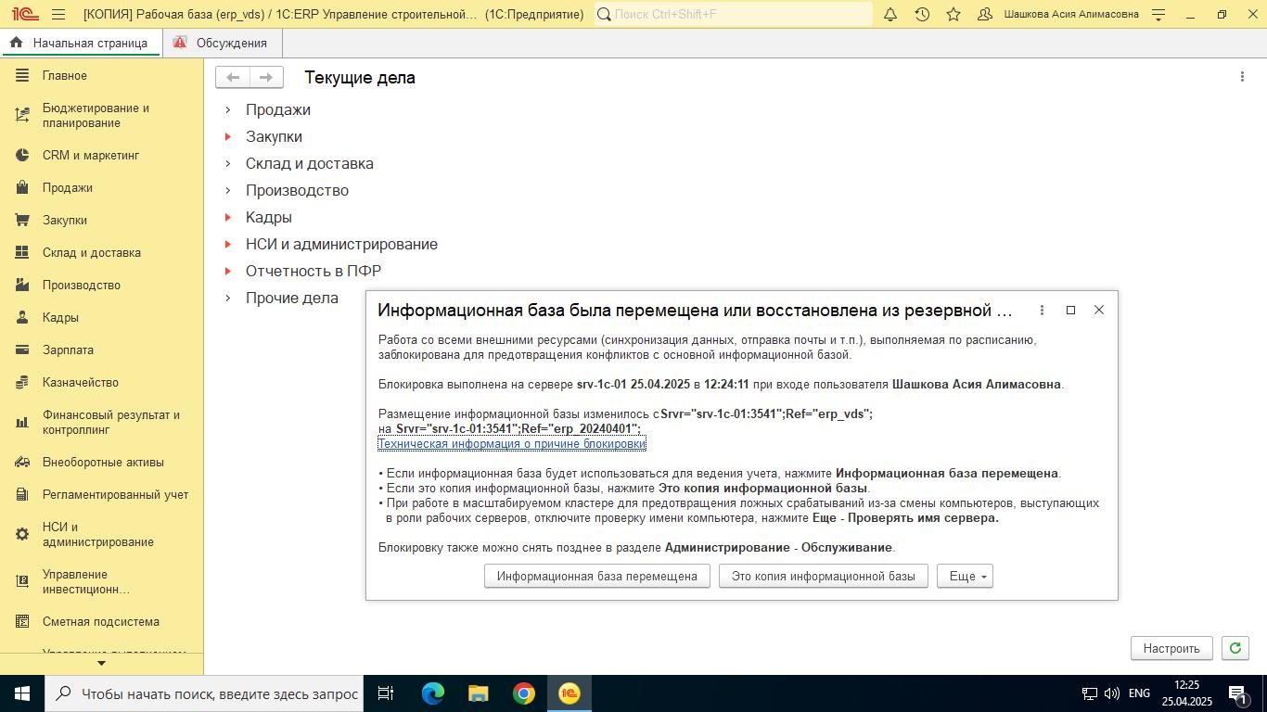Open three-dot menu in dialog header
This screenshot has height=712, width=1267.
[x=1042, y=311]
